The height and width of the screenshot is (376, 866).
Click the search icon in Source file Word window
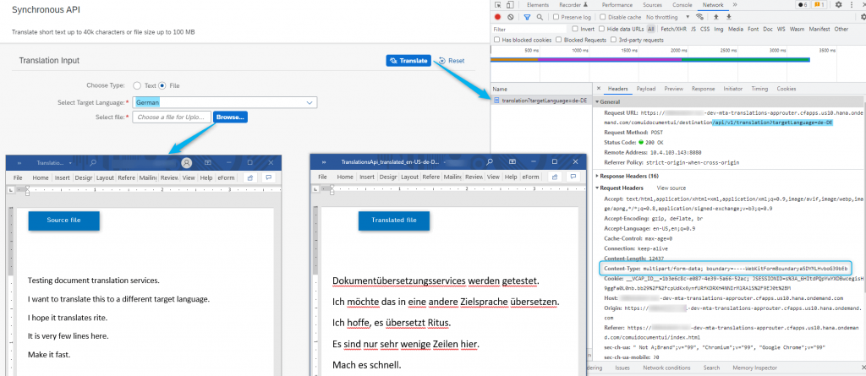[93, 163]
